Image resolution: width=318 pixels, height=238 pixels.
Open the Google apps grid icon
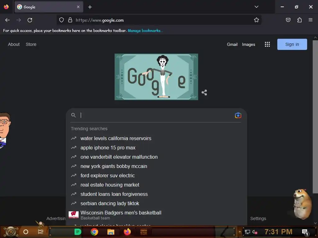tap(267, 44)
